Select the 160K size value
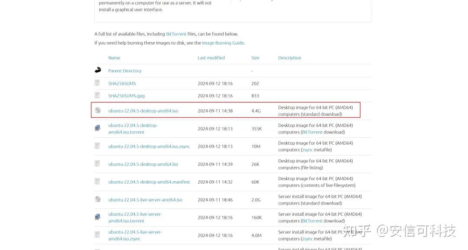Viewport: 468px width, 250px height. (257, 218)
